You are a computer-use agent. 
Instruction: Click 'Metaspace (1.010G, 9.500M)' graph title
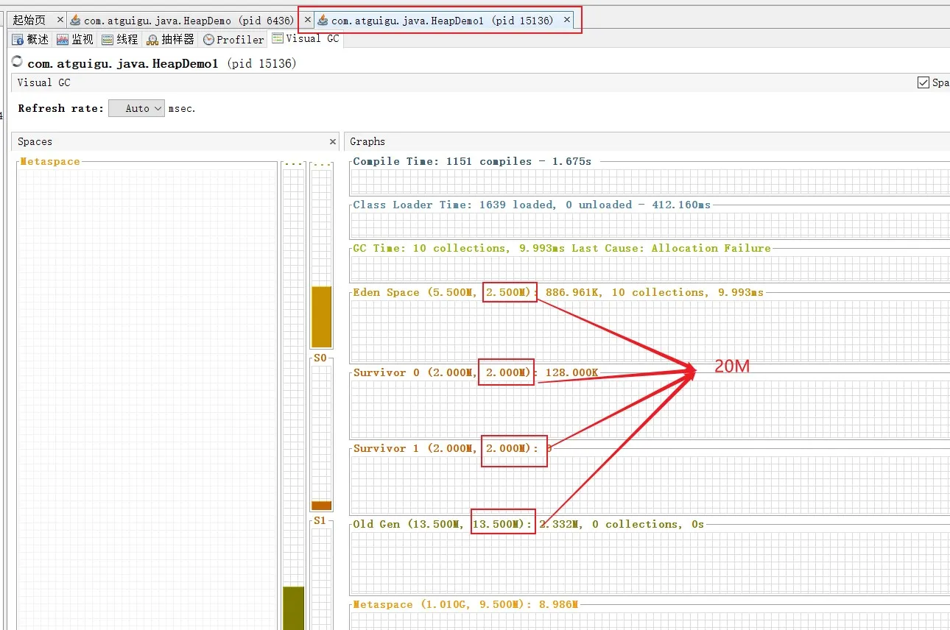[x=465, y=604]
